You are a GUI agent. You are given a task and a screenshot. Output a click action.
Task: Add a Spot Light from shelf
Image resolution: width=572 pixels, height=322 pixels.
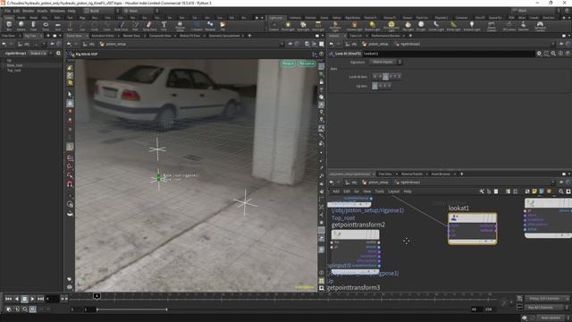(303, 26)
